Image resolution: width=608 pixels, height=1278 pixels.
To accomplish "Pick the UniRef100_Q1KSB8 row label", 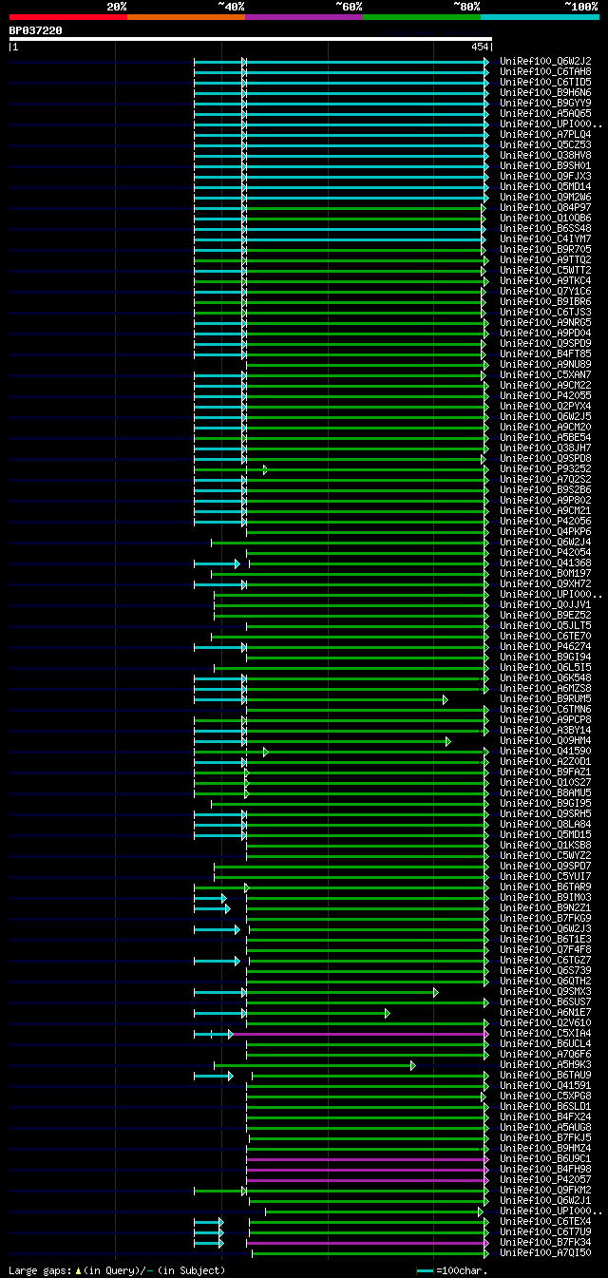I will click(x=545, y=845).
